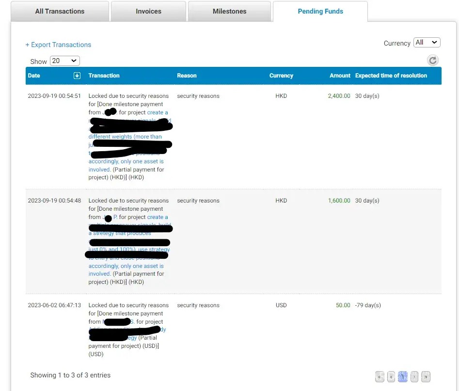
Task: Go to the next page of entries
Action: [414, 376]
